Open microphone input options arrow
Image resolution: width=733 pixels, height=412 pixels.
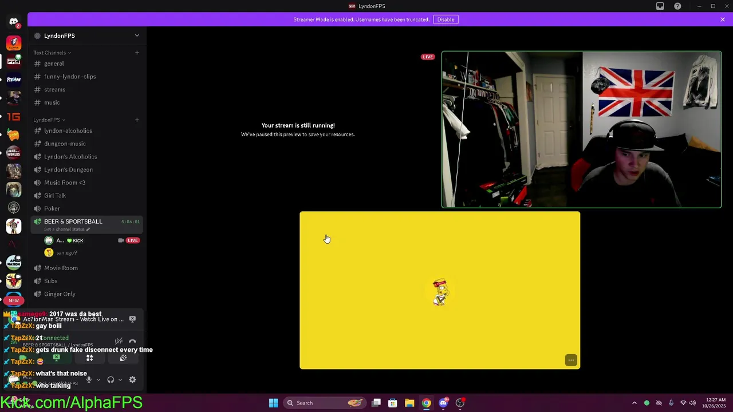point(98,380)
